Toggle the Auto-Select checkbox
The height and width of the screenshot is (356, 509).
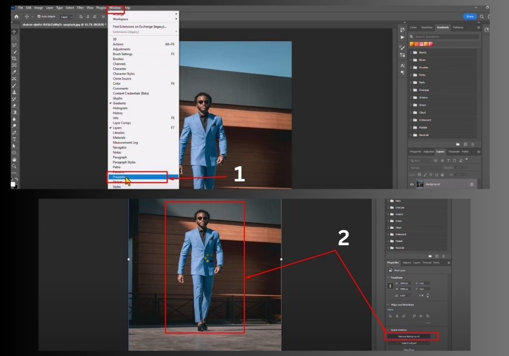[x=39, y=16]
